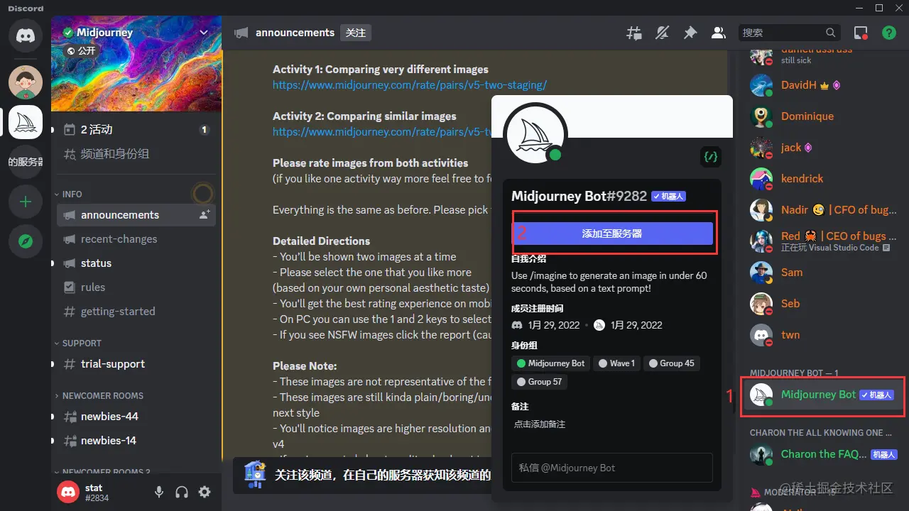Click the Group 45 role chip
The width and height of the screenshot is (909, 511).
coord(671,363)
